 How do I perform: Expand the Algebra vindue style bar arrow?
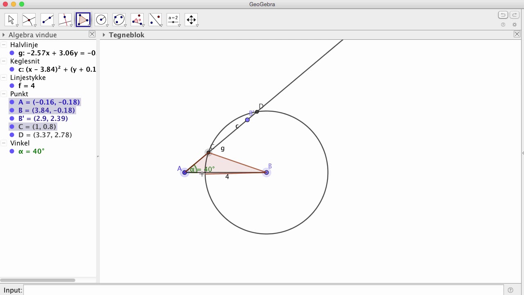point(4,35)
